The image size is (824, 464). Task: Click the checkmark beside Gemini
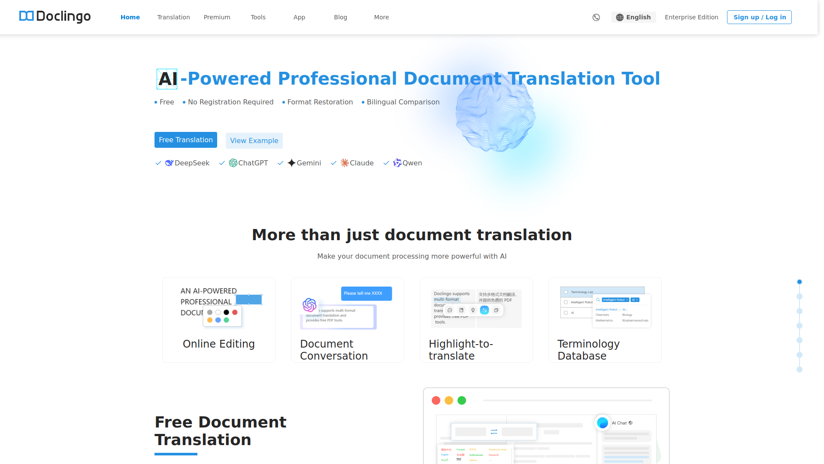(x=281, y=163)
